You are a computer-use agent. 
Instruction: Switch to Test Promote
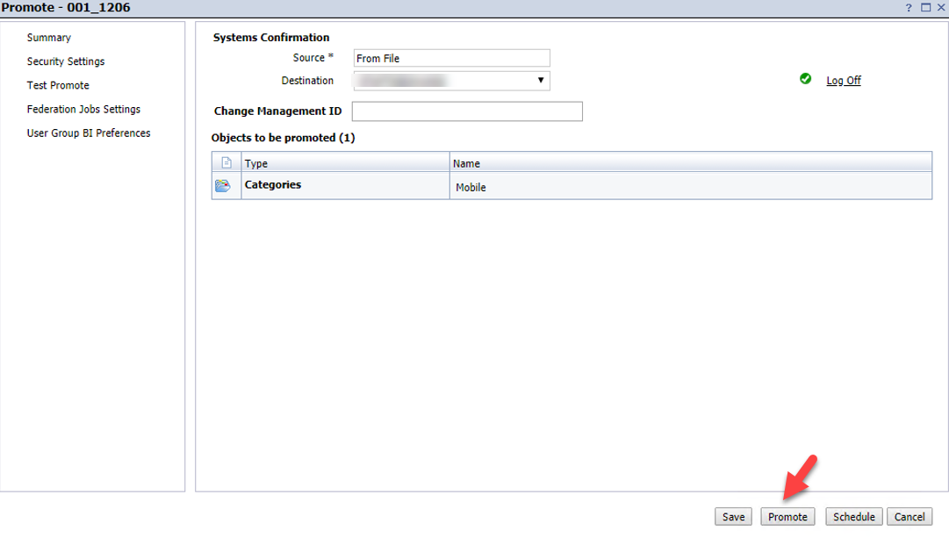pos(57,85)
